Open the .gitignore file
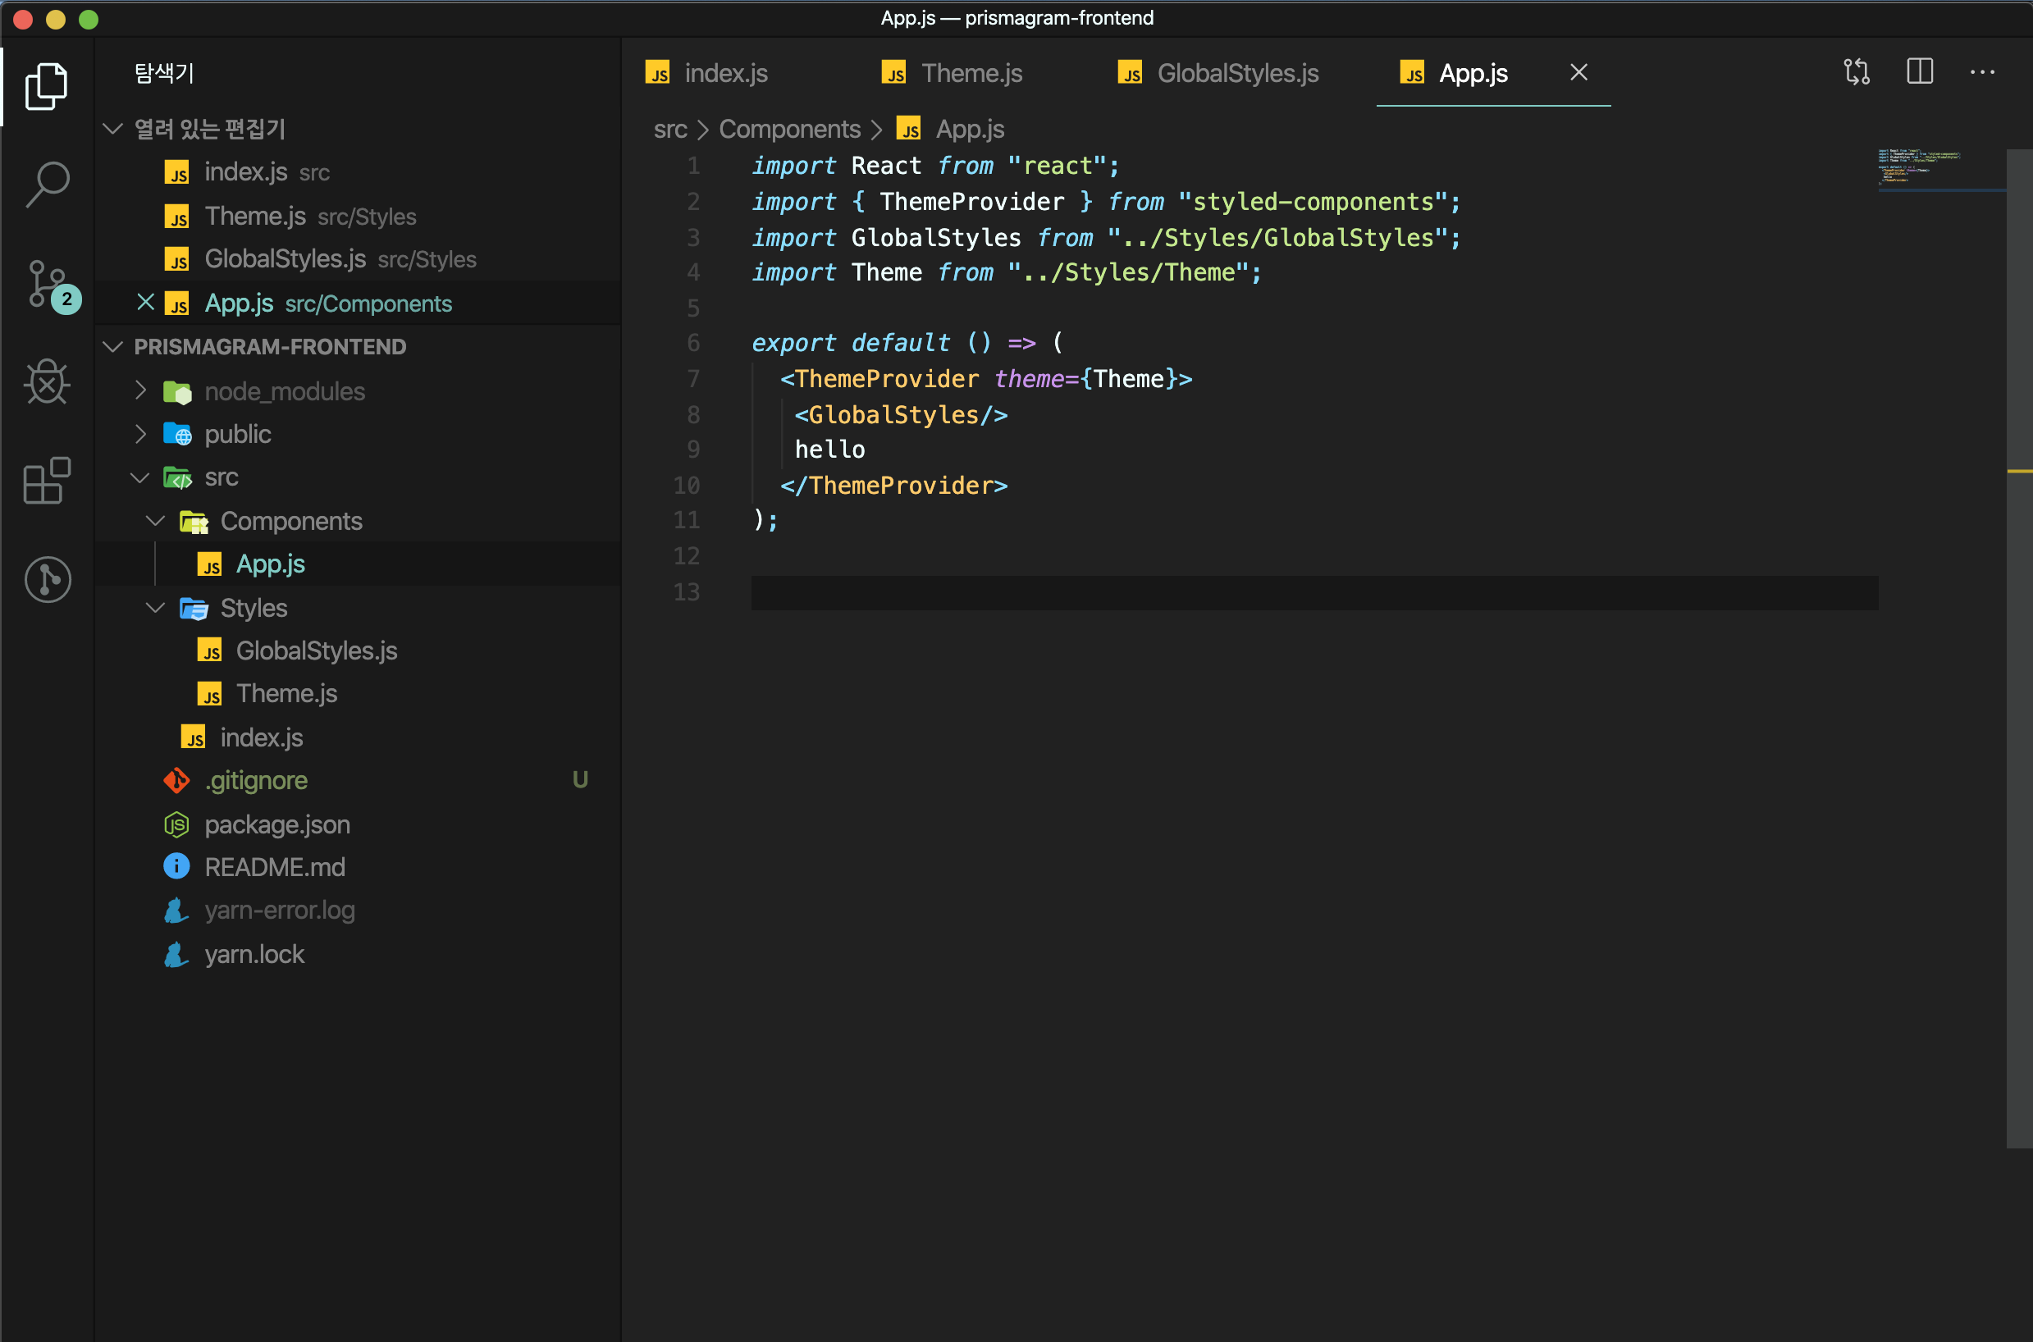 [x=358, y=781]
